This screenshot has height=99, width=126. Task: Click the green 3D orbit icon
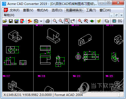(92, 21)
